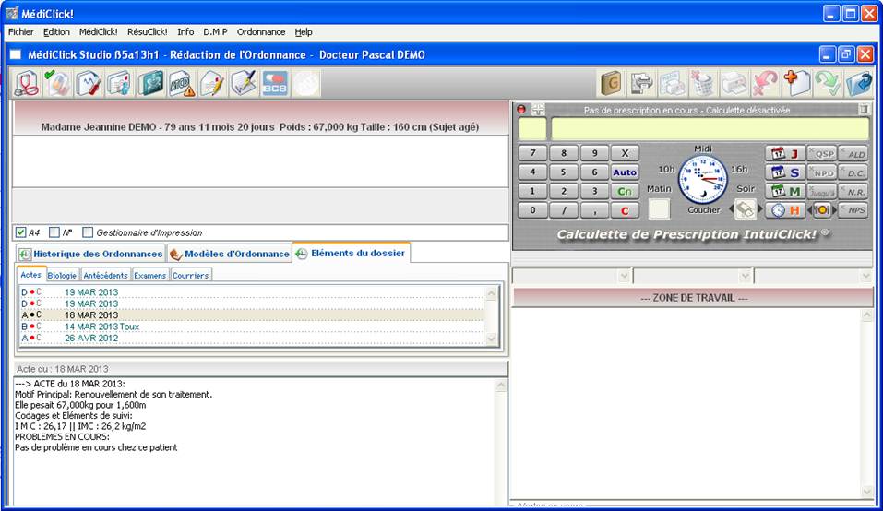883x511 pixels.
Task: Click right arrow beside yellow circle icon
Action: click(x=835, y=210)
